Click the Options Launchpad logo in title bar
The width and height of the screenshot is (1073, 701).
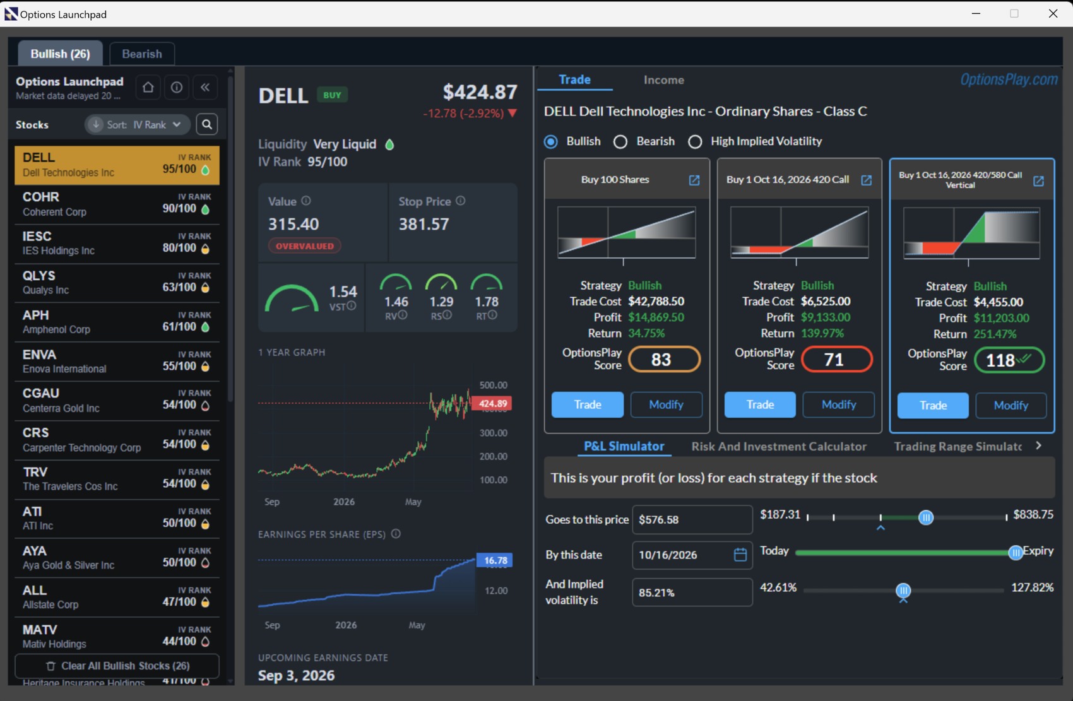[11, 13]
